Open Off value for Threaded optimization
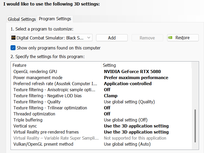 (107, 114)
